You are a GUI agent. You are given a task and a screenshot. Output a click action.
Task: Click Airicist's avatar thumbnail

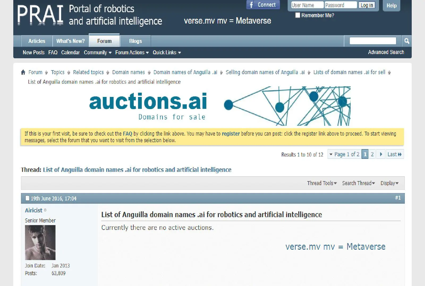pyautogui.click(x=40, y=242)
